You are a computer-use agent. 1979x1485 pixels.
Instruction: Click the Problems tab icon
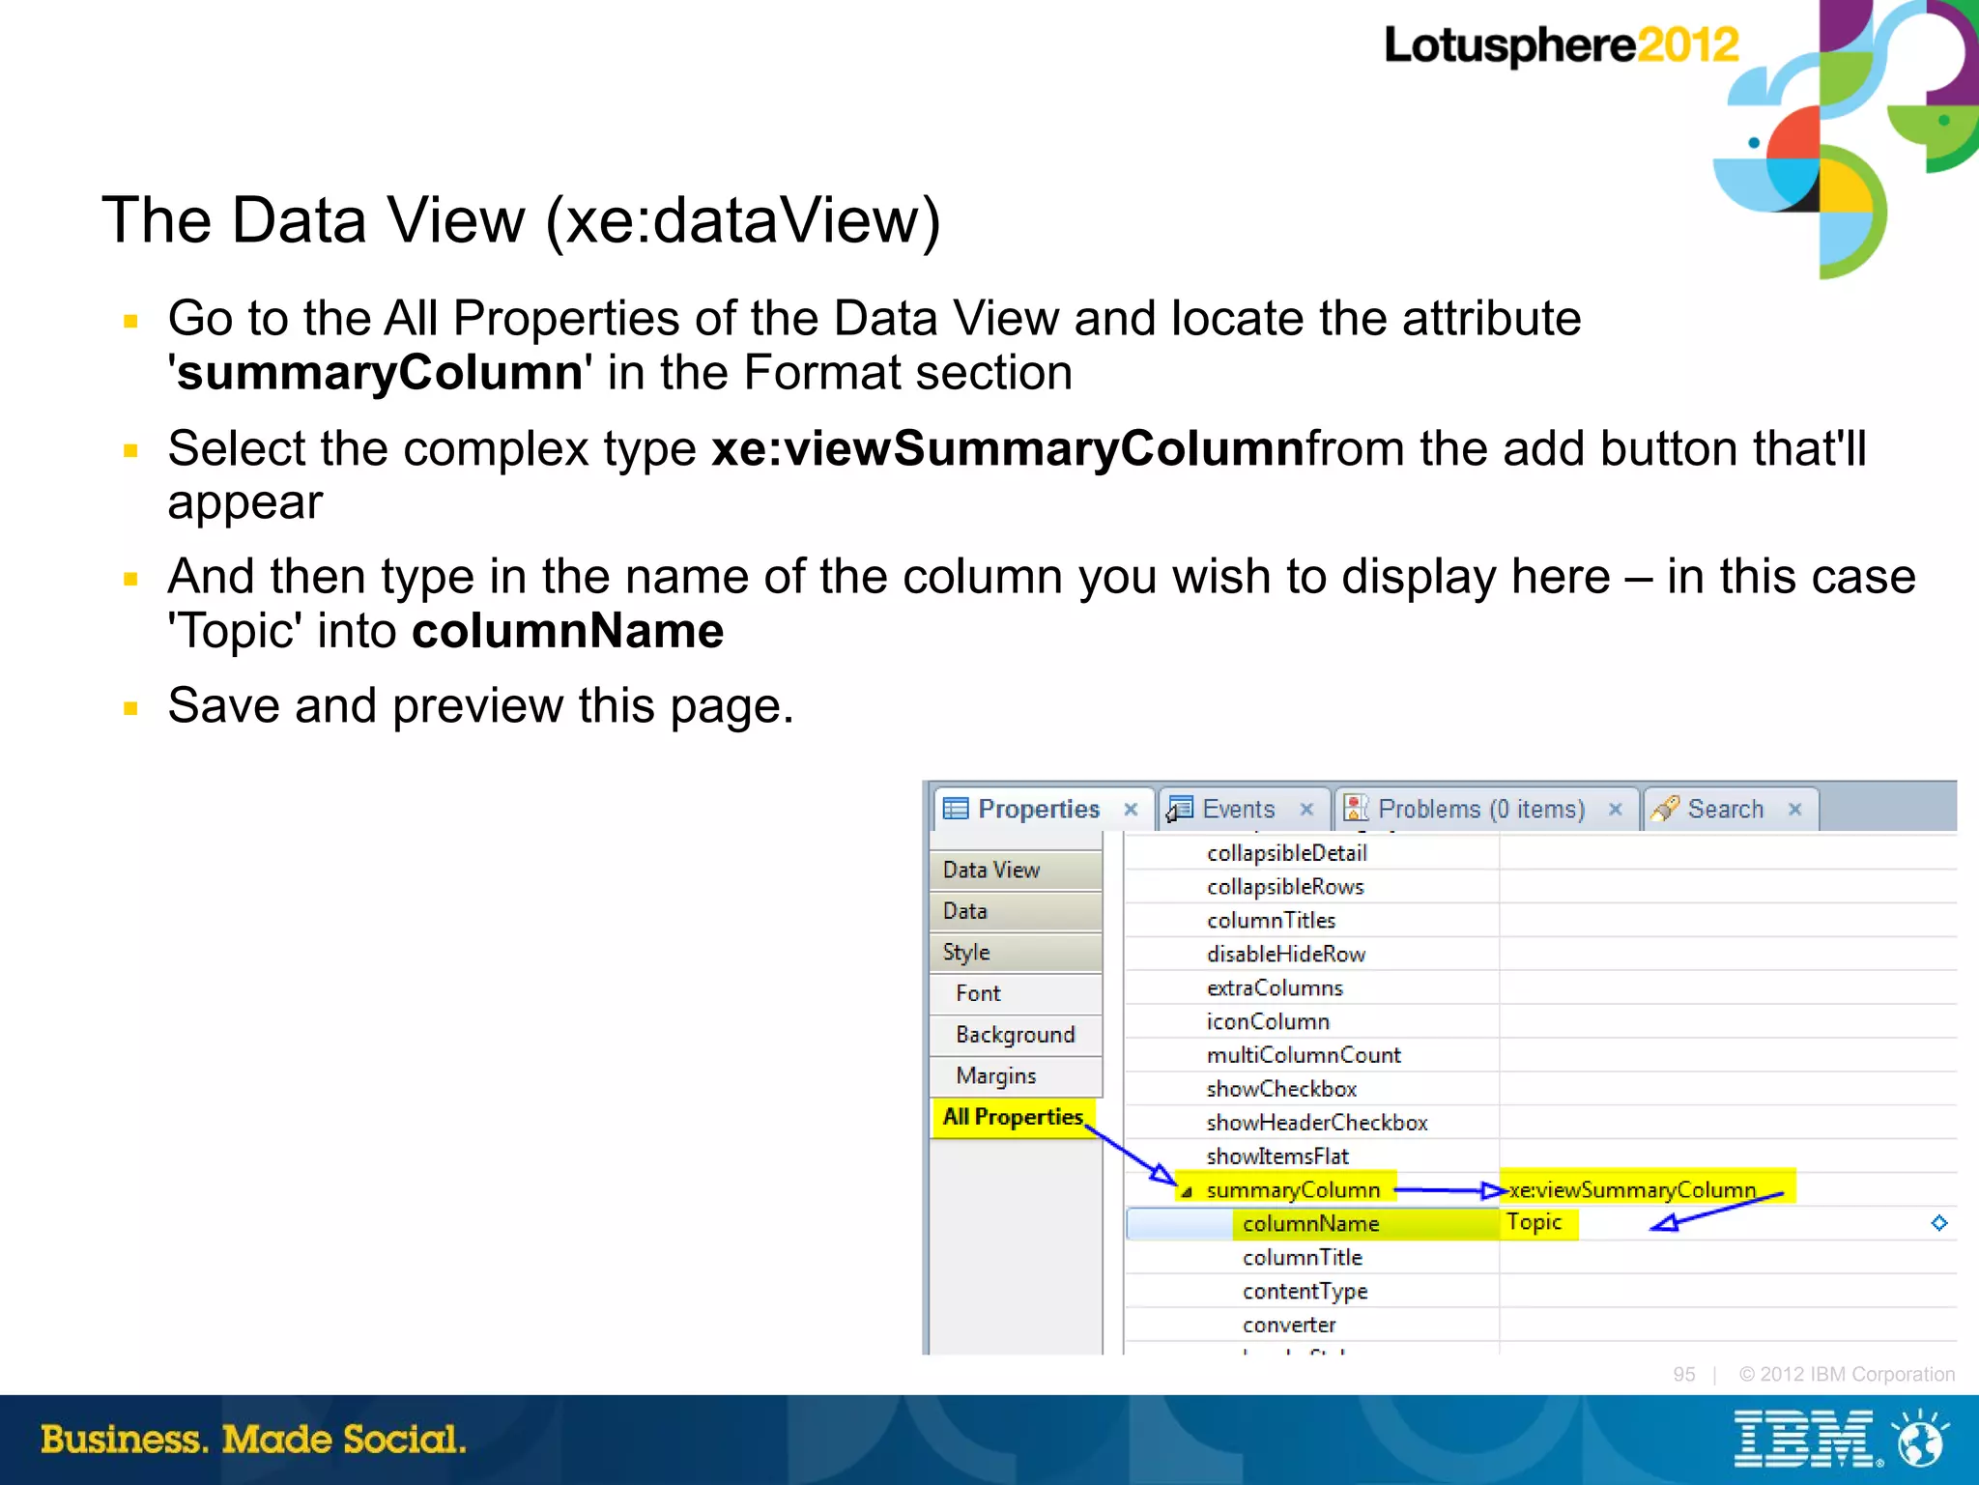[1357, 809]
